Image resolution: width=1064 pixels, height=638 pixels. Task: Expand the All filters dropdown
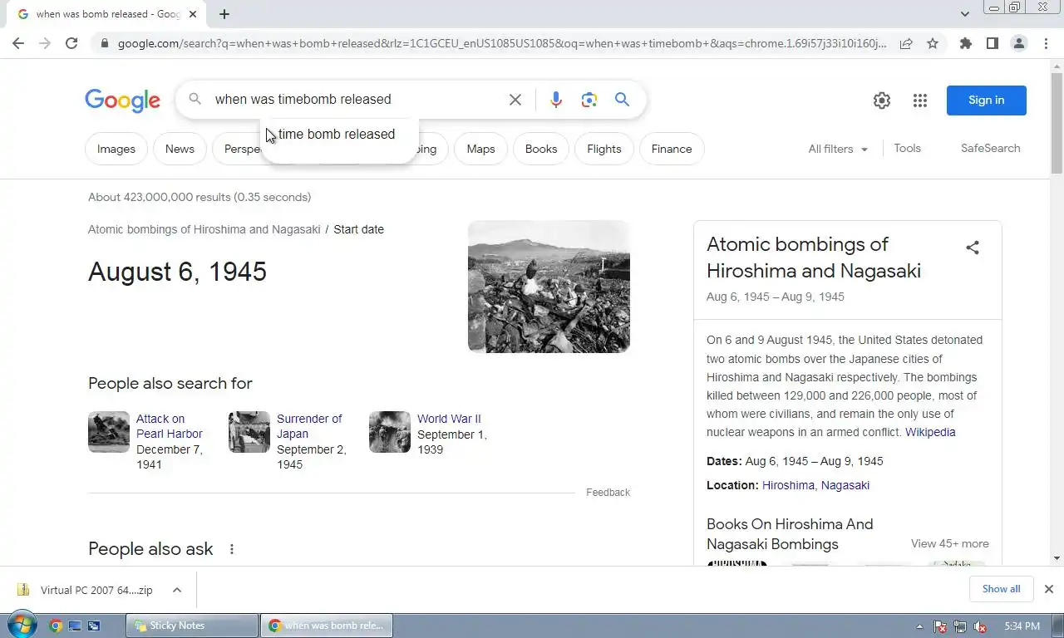[838, 149]
